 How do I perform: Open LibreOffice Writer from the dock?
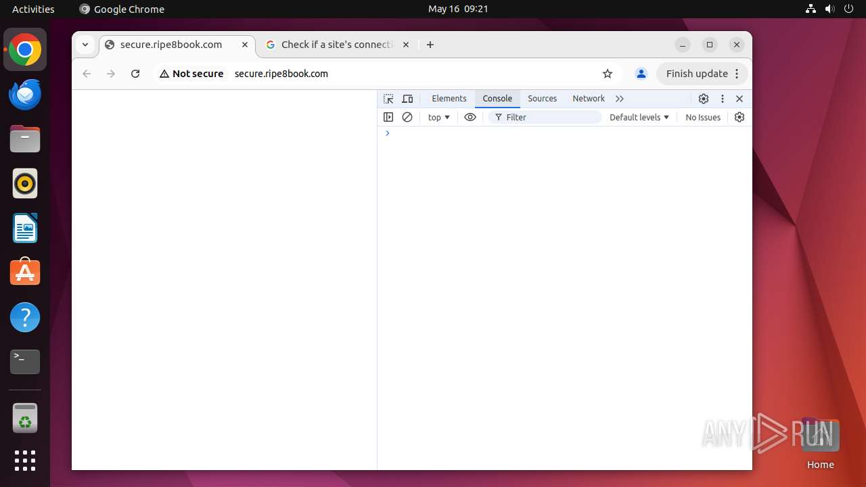[25, 228]
